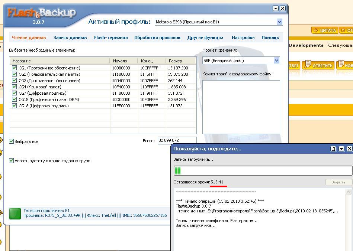
Task: Switch to the Запись данных tab
Action: click(x=70, y=38)
